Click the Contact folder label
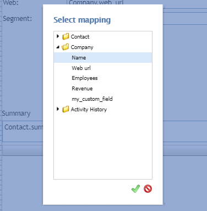Image resolution: width=207 pixels, height=211 pixels. 80,37
